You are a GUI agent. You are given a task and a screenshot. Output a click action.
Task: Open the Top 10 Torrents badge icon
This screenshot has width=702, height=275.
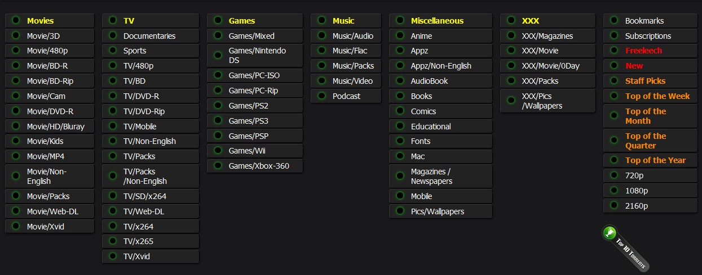click(625, 249)
